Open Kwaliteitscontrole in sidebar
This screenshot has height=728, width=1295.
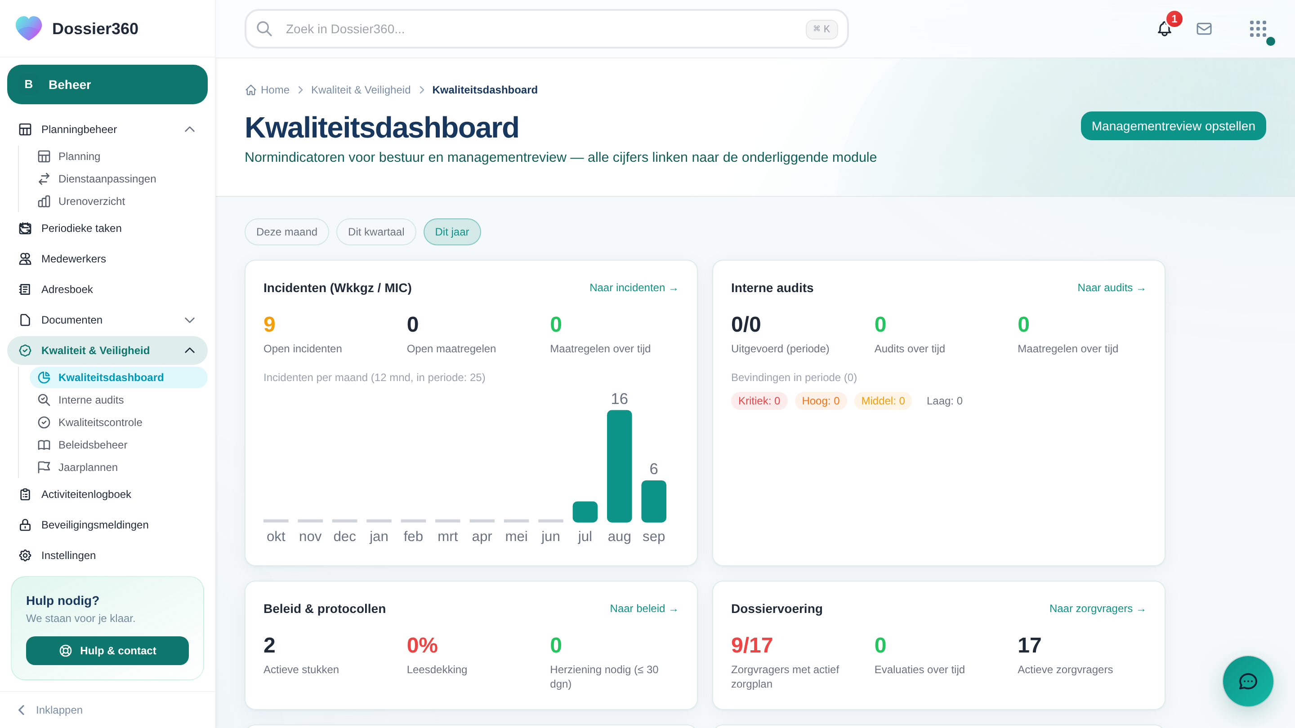tap(119, 422)
